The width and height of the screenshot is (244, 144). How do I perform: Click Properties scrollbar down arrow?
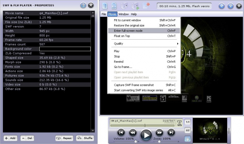tap(93, 130)
